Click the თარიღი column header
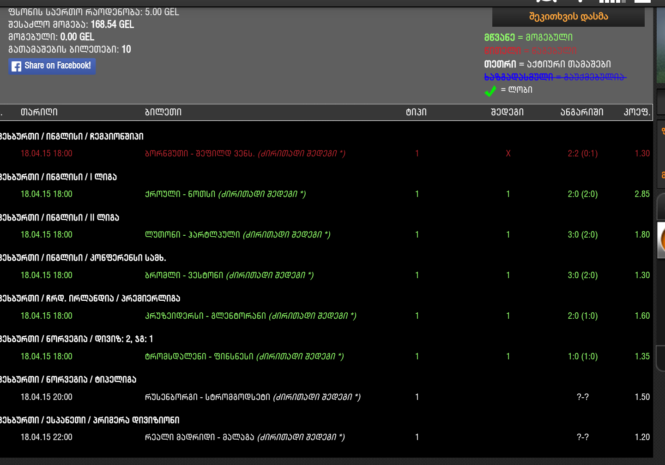665x465 pixels. coord(39,112)
